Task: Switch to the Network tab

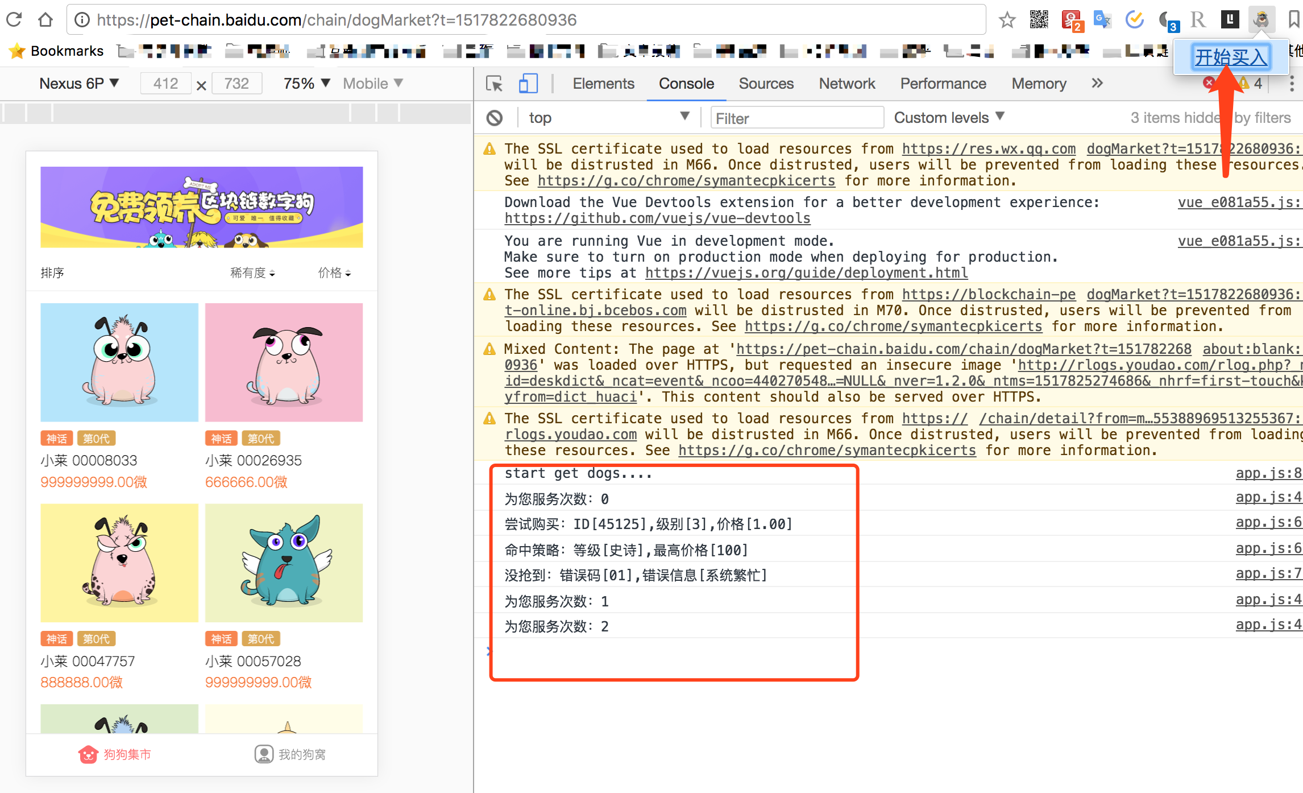Action: pos(846,84)
